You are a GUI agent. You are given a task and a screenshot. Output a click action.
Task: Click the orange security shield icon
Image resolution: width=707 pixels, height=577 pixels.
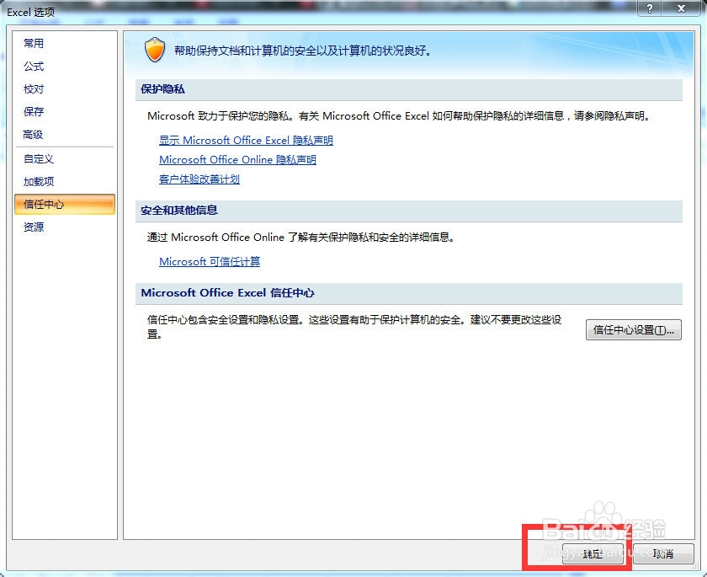pyautogui.click(x=155, y=50)
